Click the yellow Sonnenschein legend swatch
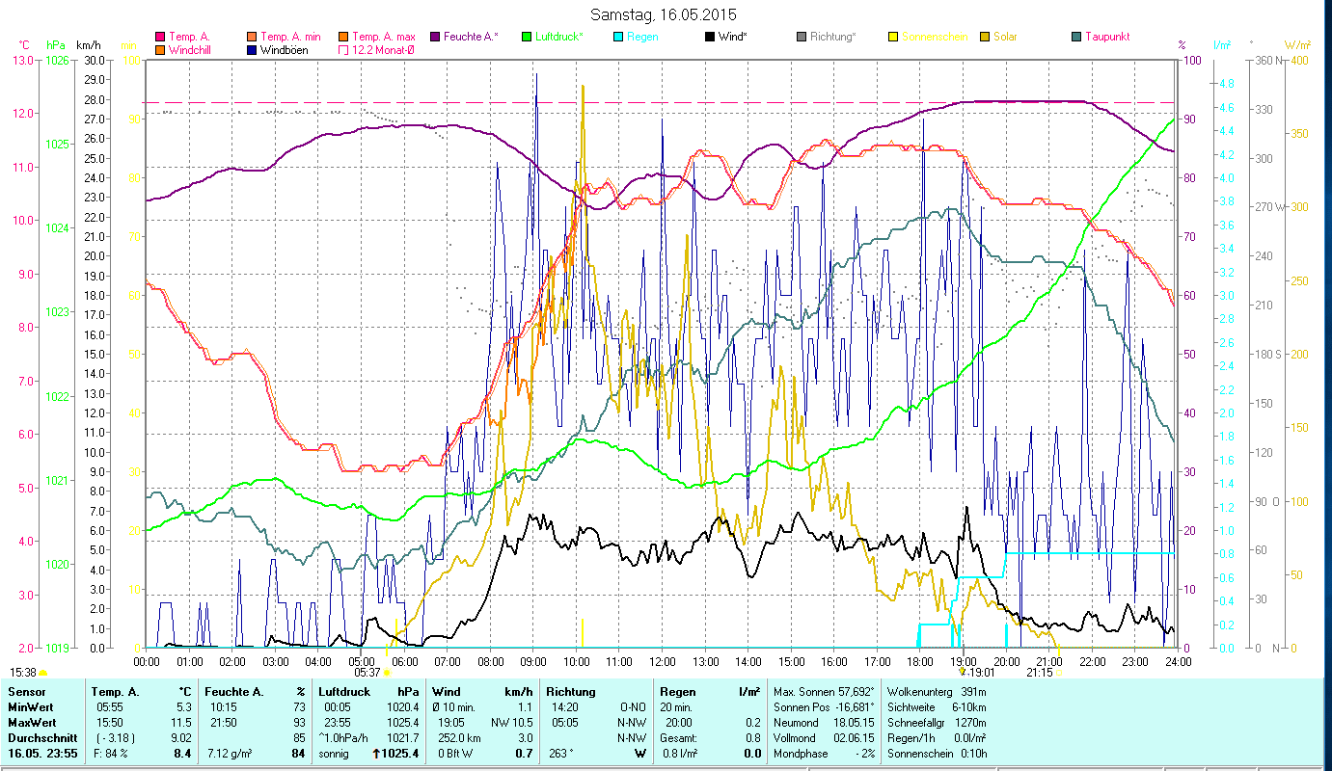Screen dimensions: 1332x771 tap(893, 37)
